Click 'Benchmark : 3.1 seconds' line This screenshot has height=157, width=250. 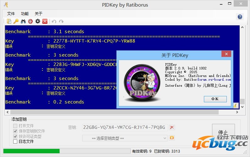point(45,32)
